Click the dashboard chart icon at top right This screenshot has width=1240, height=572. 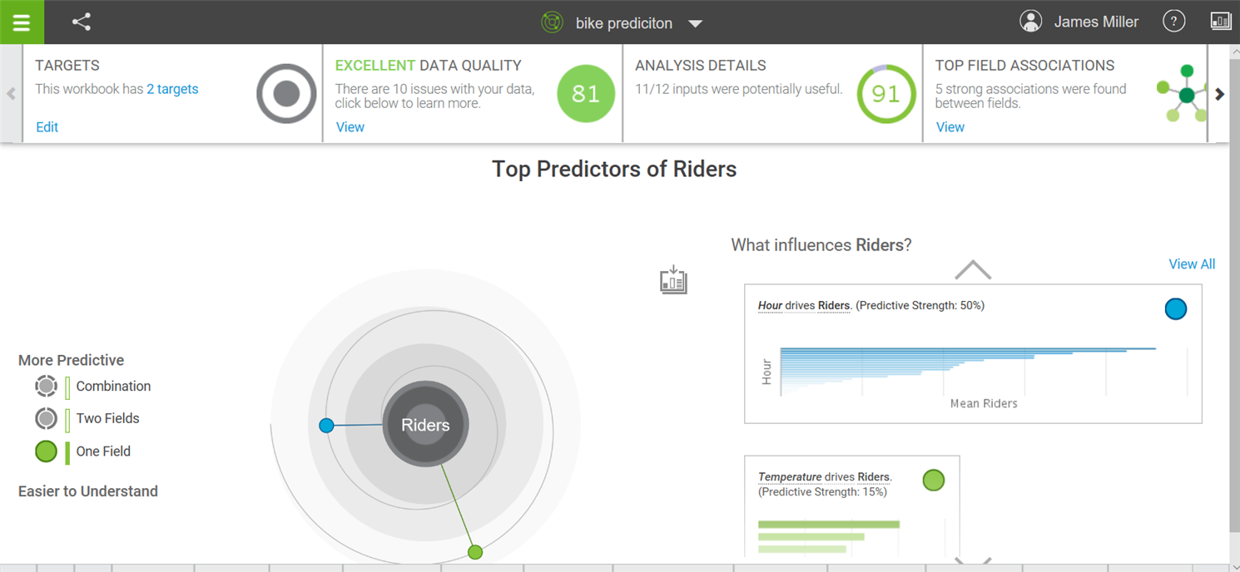pyautogui.click(x=1221, y=22)
